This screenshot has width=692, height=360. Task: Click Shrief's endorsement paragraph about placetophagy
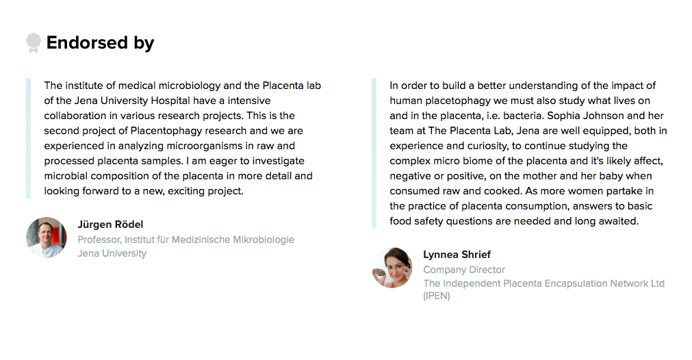tap(528, 153)
